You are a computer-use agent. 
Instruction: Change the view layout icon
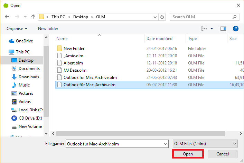[x=204, y=29]
